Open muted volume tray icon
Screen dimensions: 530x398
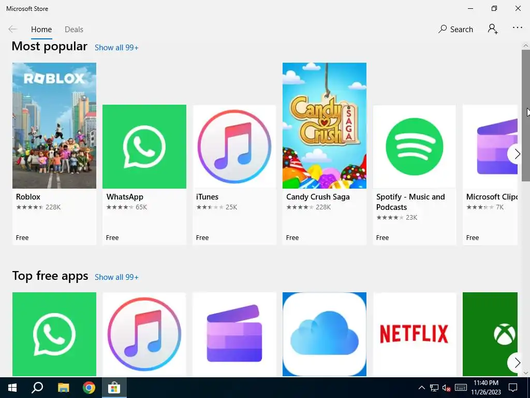pyautogui.click(x=447, y=388)
